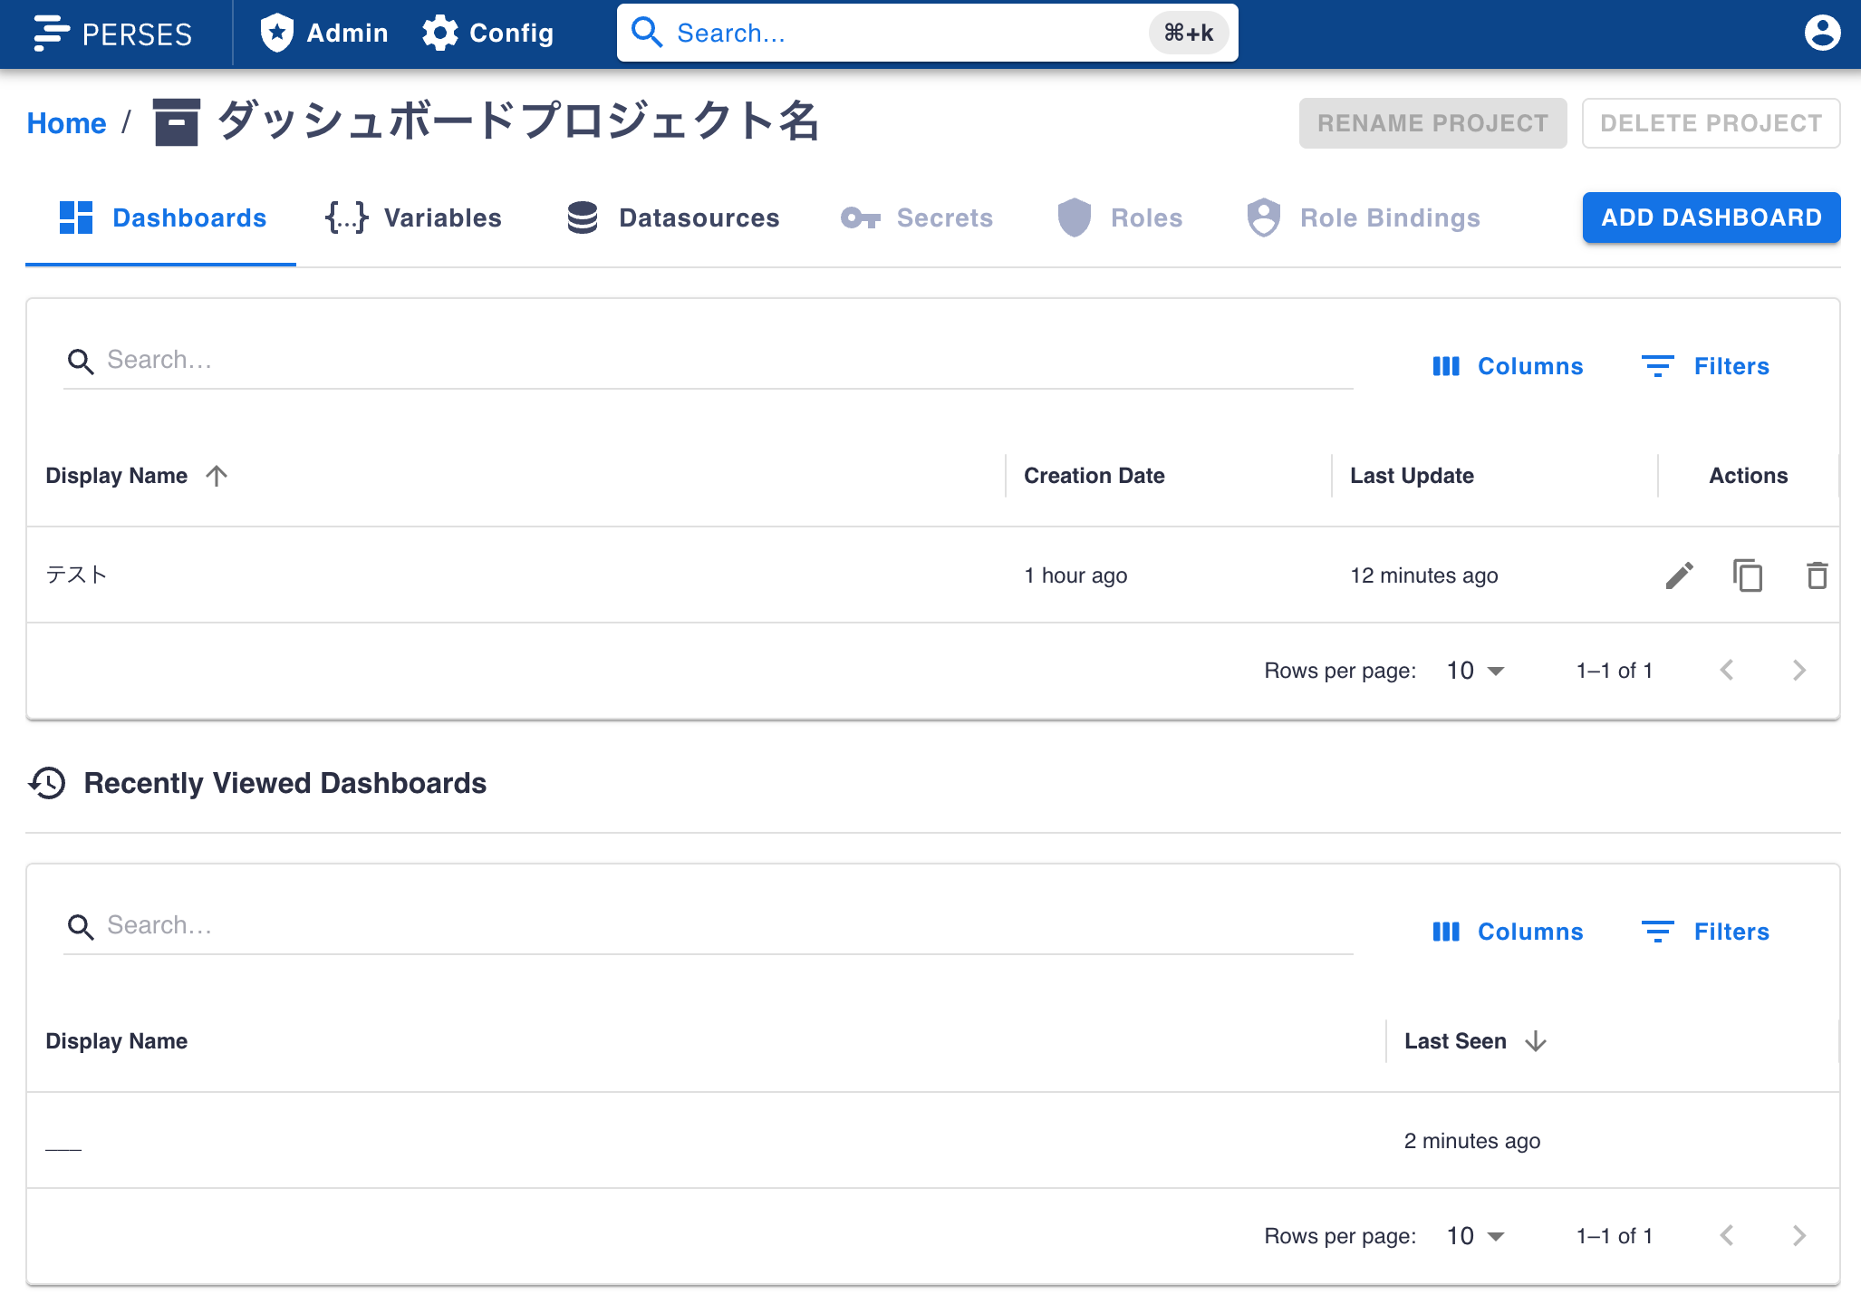The width and height of the screenshot is (1861, 1314).
Task: Navigate Home via breadcrumb link
Action: click(66, 122)
